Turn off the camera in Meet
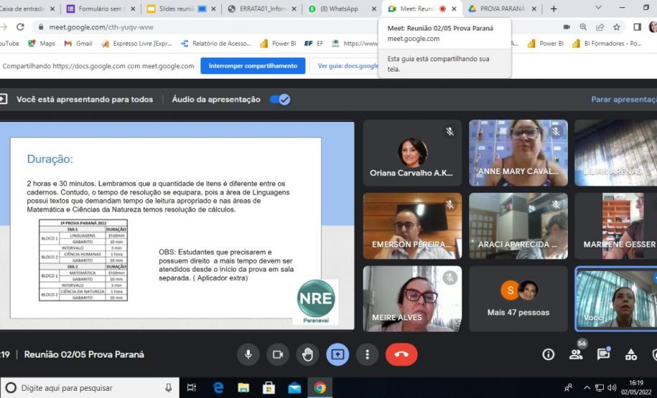 (x=278, y=354)
